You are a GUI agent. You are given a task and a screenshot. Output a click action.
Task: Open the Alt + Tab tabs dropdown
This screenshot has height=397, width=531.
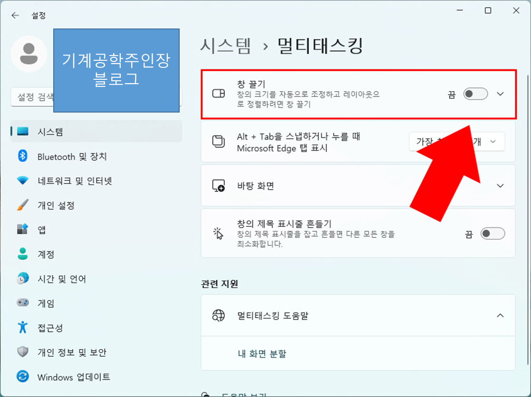click(457, 142)
